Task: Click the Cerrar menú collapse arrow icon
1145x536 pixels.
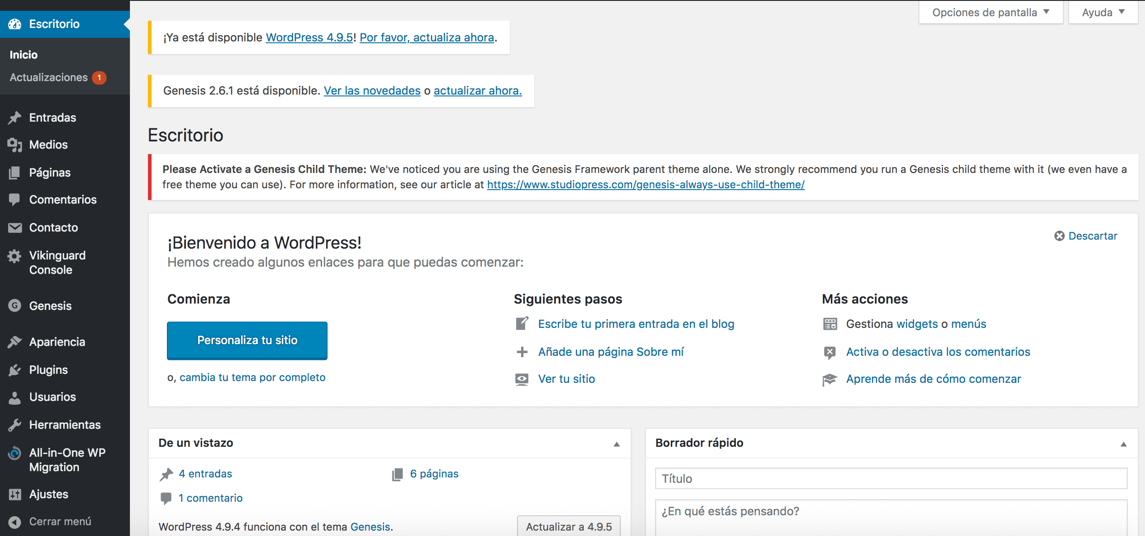Action: (x=14, y=522)
